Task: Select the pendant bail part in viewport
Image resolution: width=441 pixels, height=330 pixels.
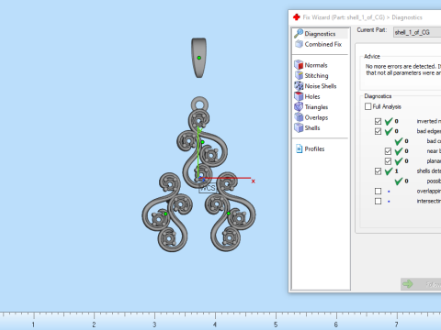Action: click(x=198, y=58)
